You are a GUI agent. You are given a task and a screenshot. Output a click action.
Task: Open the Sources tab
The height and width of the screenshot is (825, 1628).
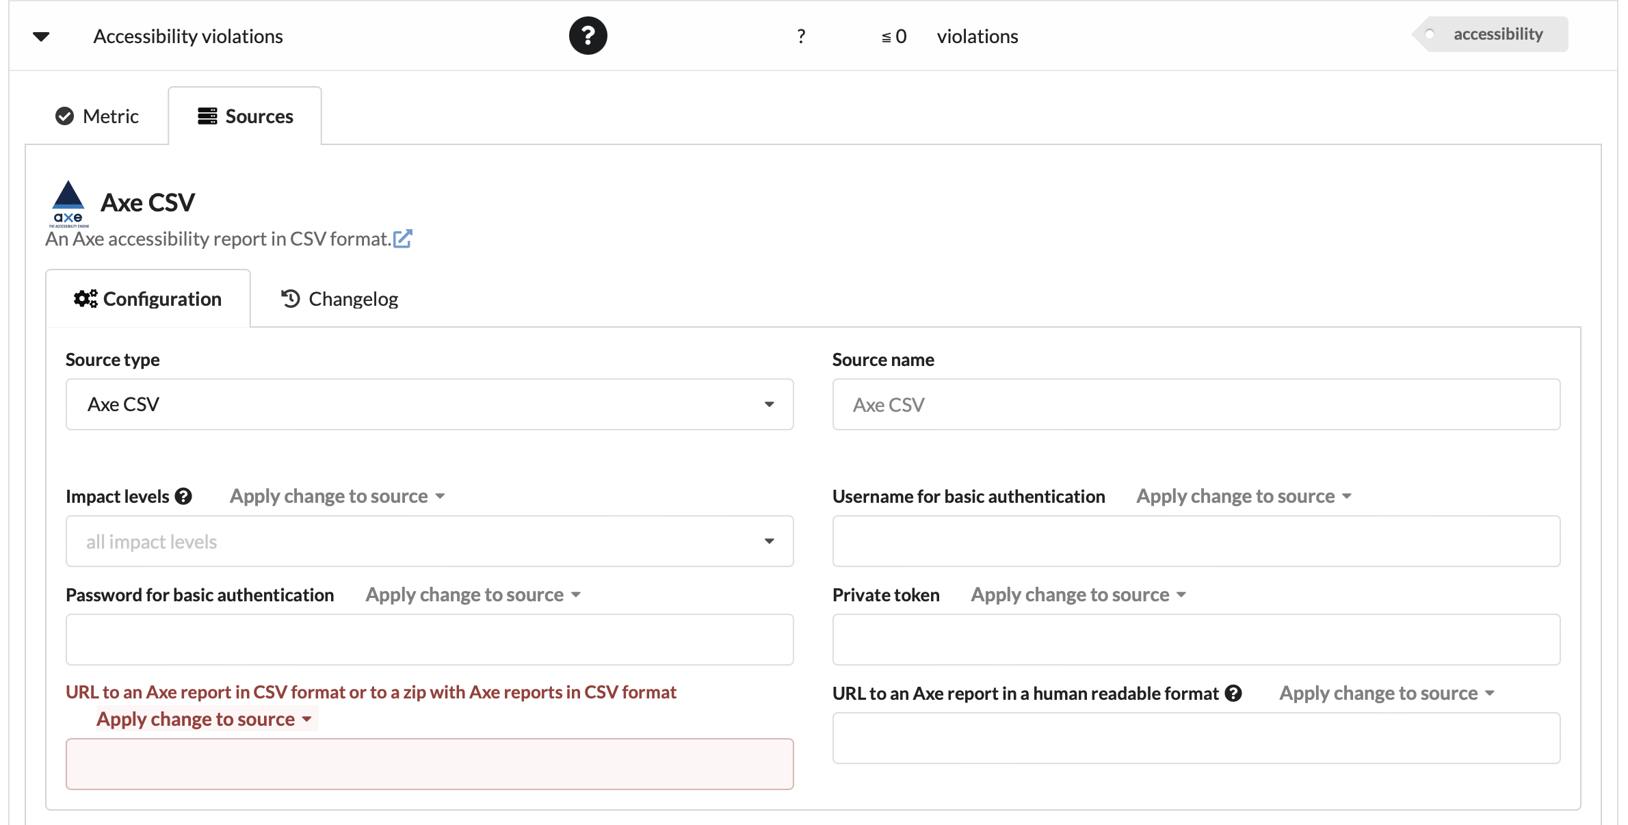click(x=245, y=116)
